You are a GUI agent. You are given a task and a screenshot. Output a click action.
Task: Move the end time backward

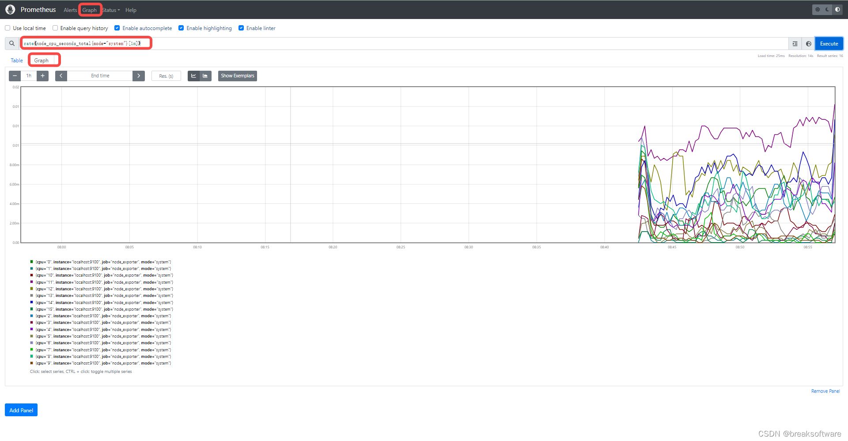click(x=61, y=76)
